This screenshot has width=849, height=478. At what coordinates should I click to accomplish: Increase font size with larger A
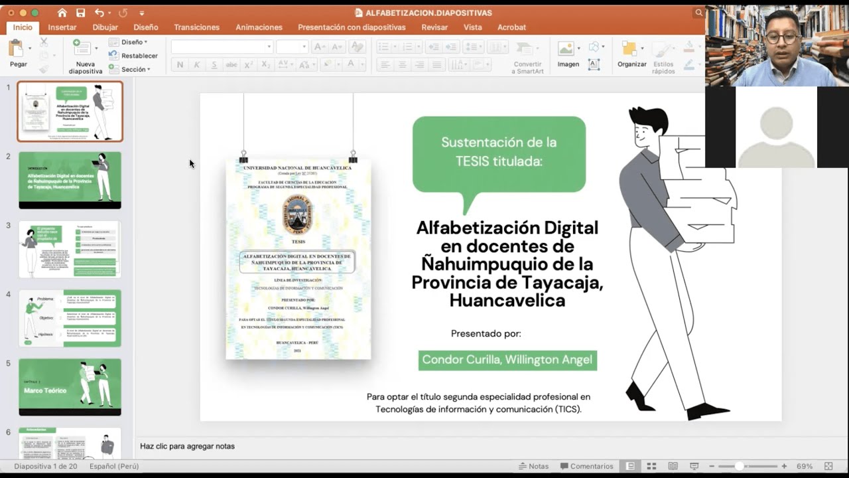[320, 46]
